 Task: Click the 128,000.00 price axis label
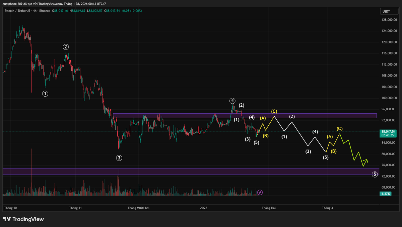point(389,20)
